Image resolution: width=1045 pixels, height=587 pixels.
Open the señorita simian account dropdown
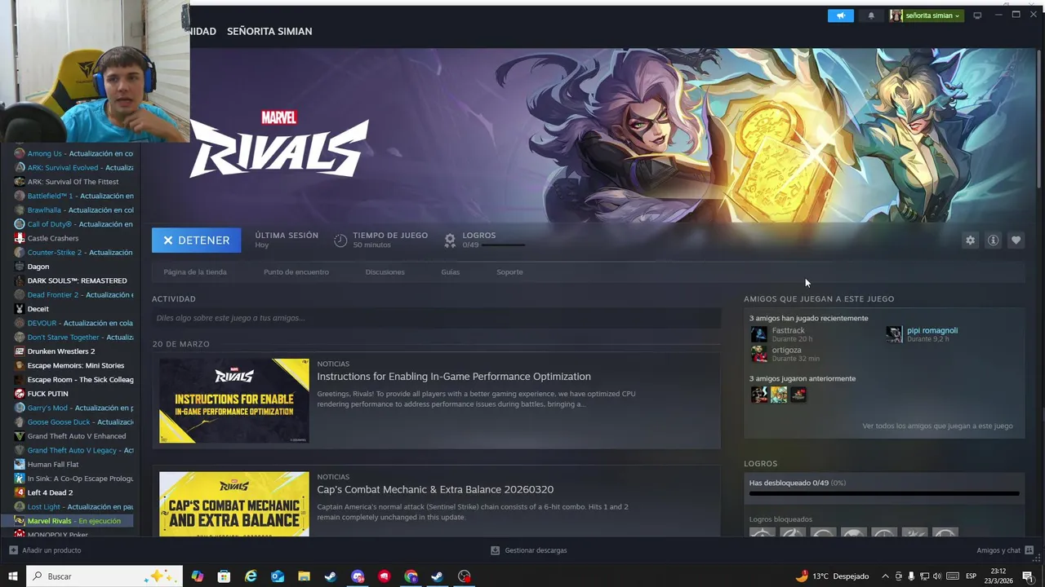coord(926,15)
